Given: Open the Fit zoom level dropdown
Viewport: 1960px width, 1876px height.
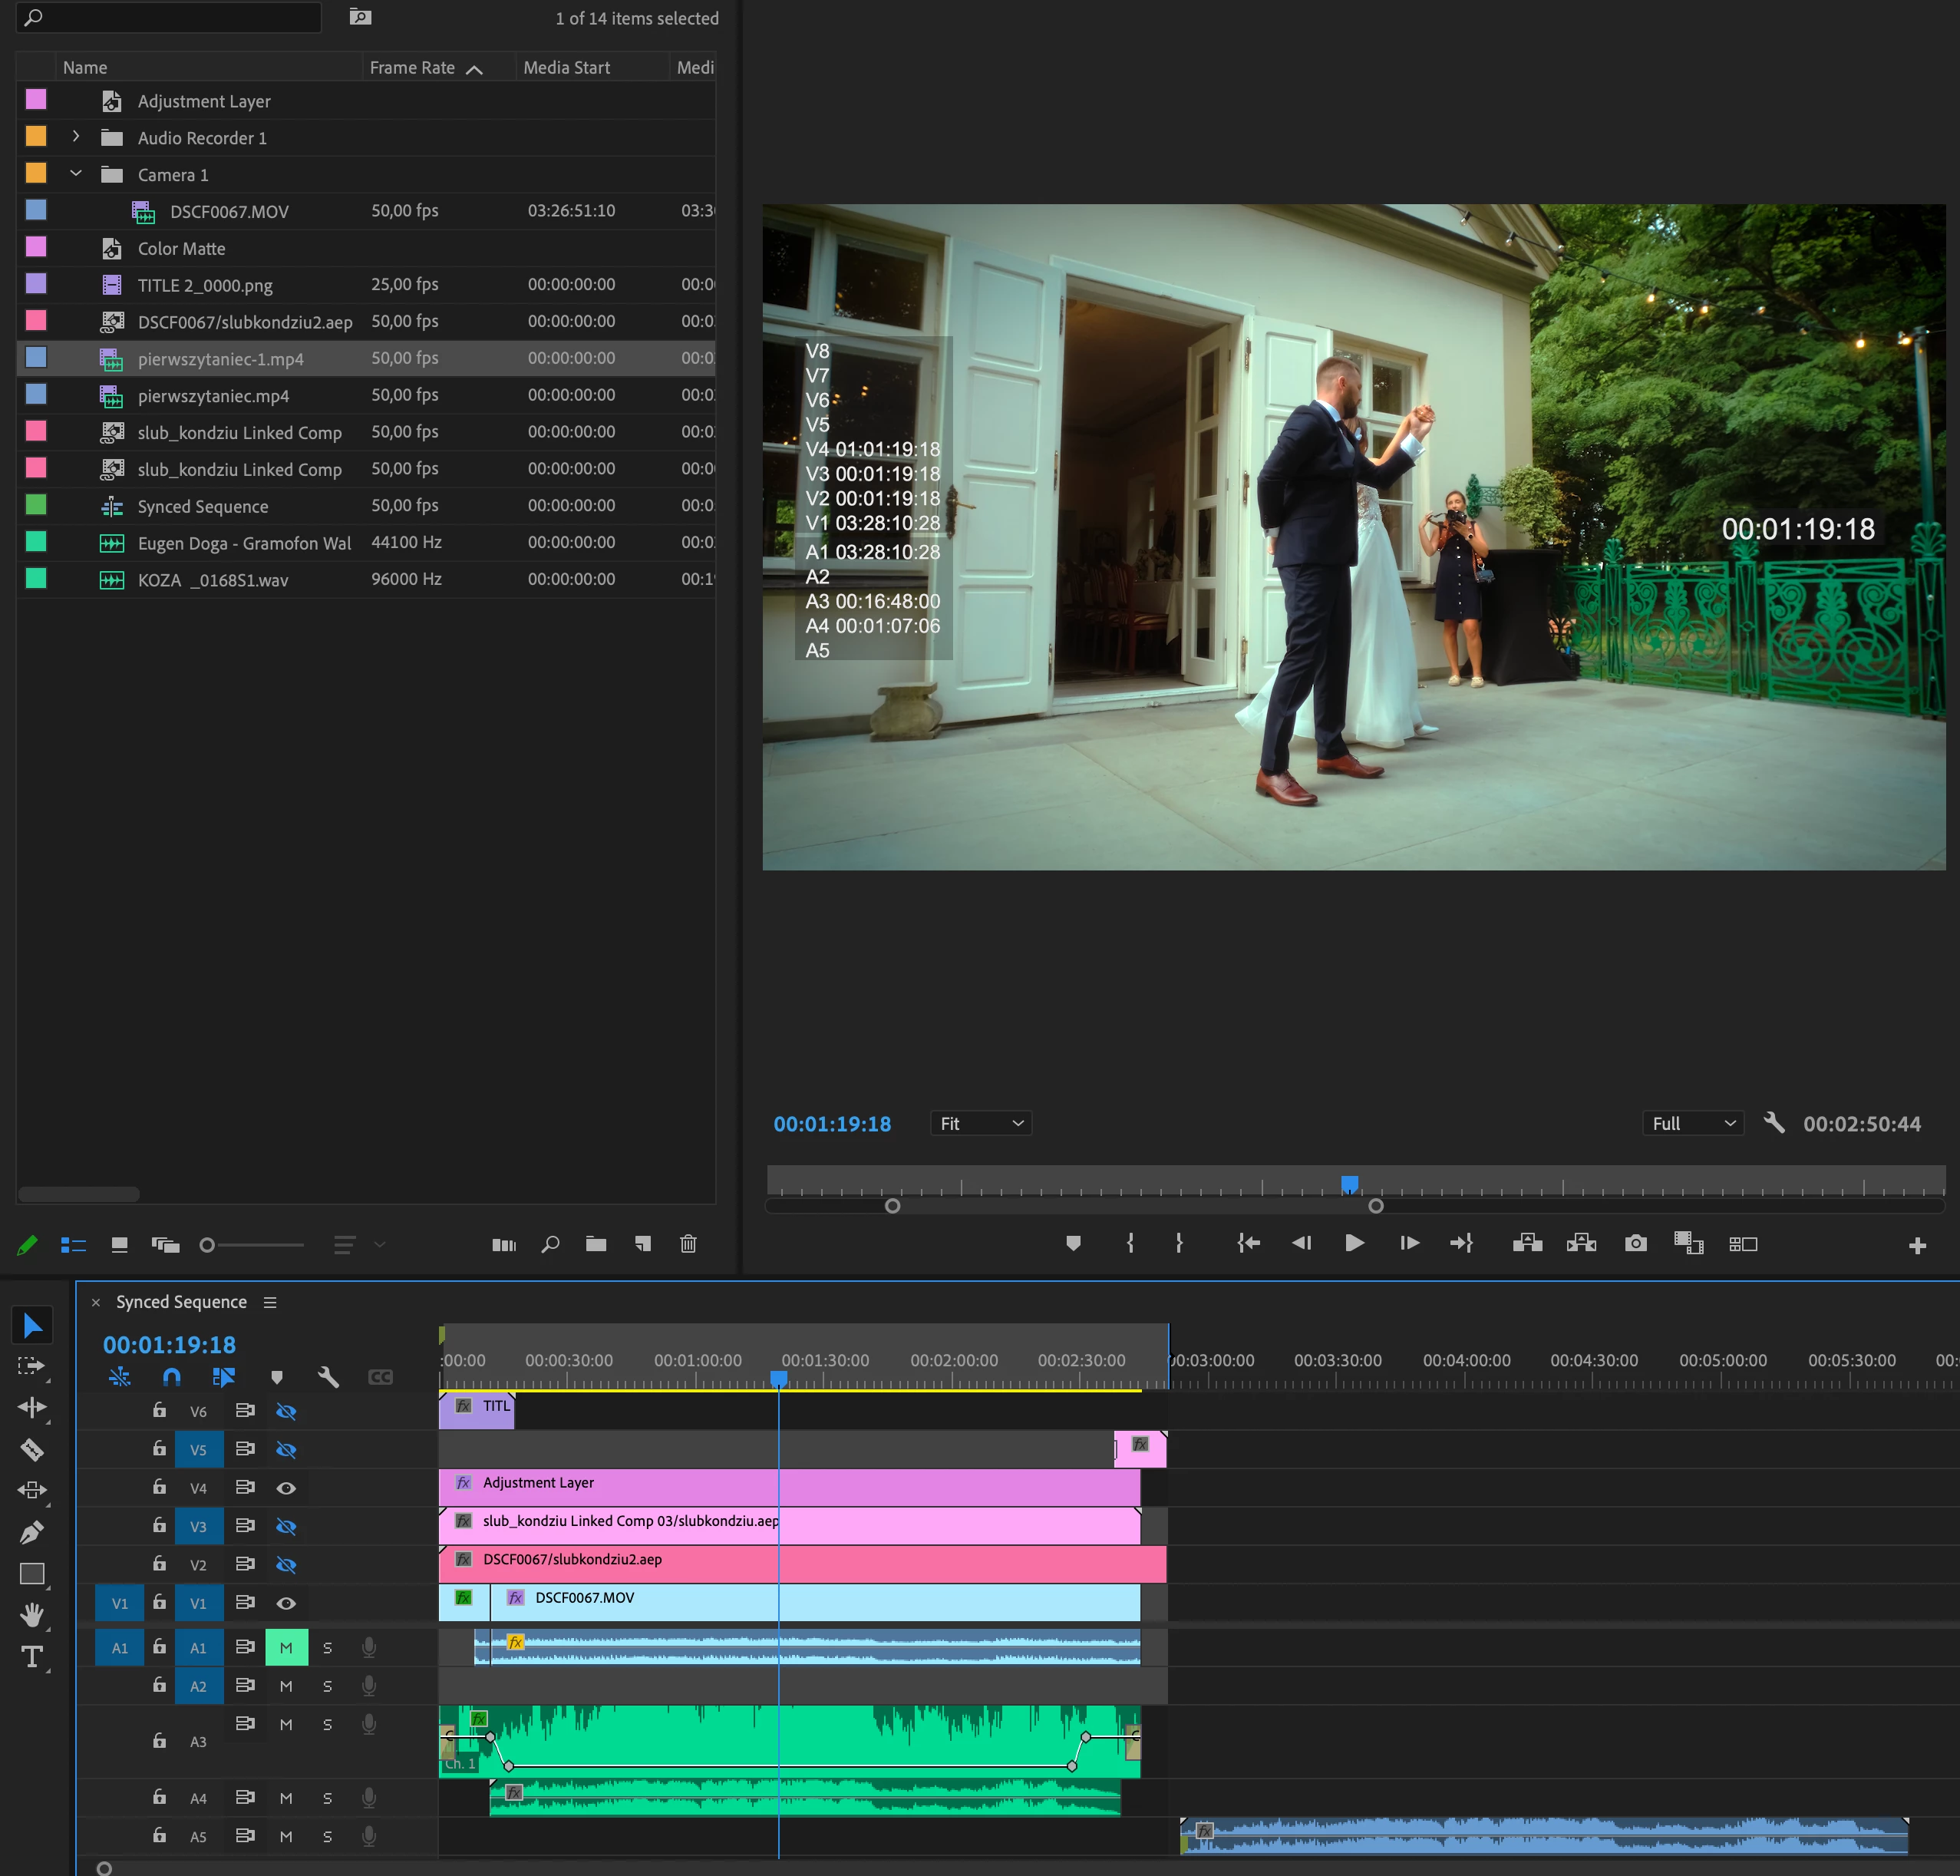Looking at the screenshot, I should coord(980,1123).
